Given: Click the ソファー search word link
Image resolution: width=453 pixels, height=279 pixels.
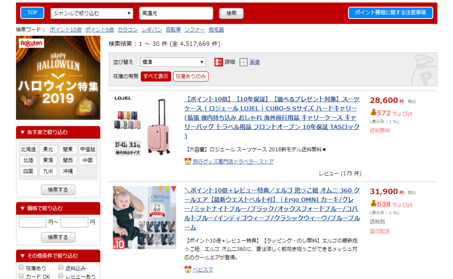Looking at the screenshot, I should click(195, 30).
